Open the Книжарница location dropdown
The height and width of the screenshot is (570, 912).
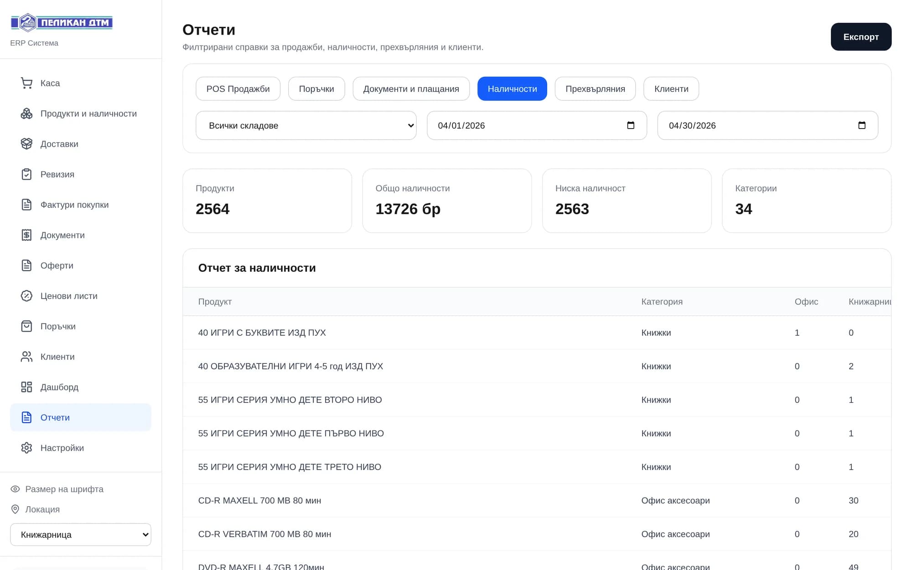click(81, 534)
